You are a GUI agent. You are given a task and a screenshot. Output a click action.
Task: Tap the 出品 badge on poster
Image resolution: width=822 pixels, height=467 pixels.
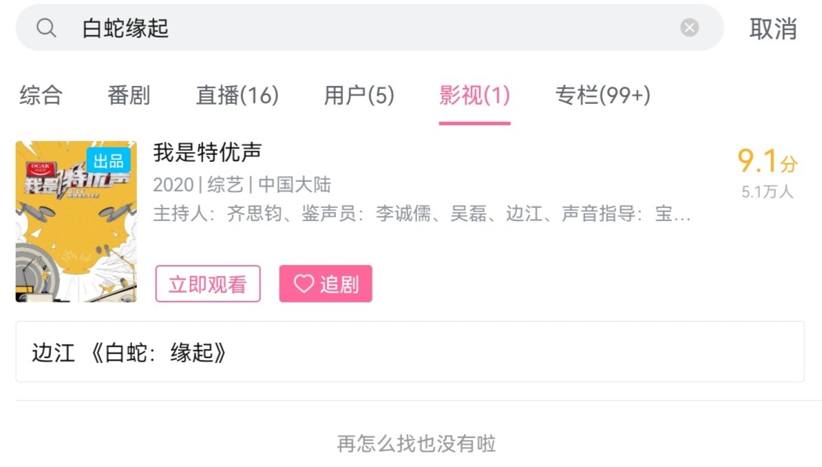108,160
